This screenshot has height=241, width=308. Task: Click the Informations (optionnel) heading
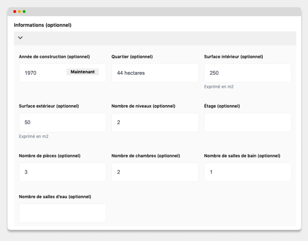pyautogui.click(x=42, y=25)
